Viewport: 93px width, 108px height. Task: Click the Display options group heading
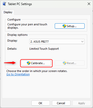click(17, 35)
